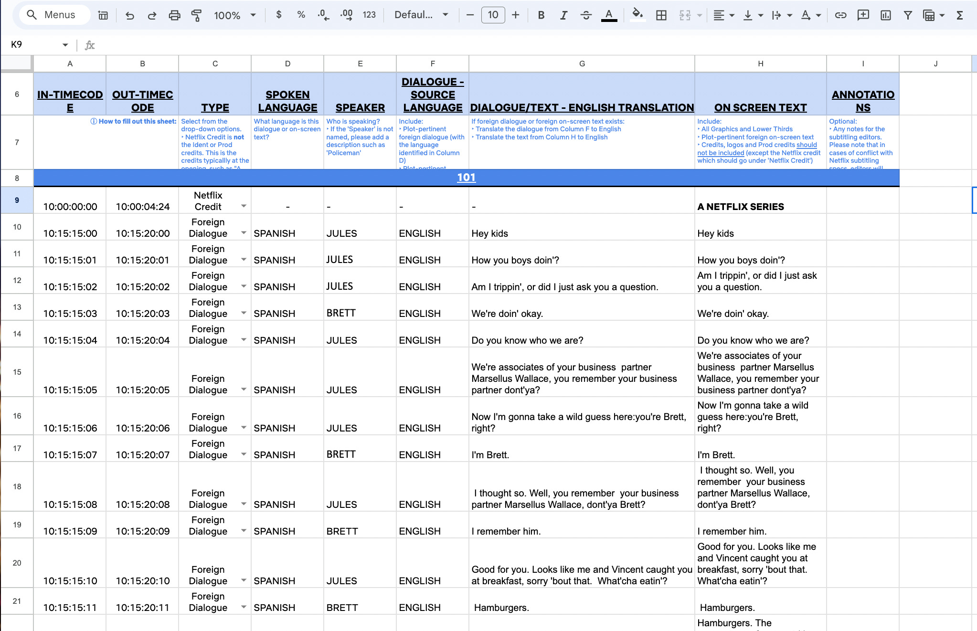Open the Menus search box

coord(54,15)
